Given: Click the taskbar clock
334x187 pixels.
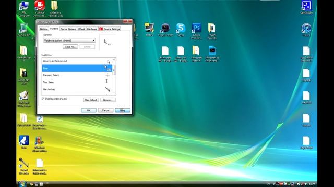Looking at the screenshot, I should pos(312,184).
